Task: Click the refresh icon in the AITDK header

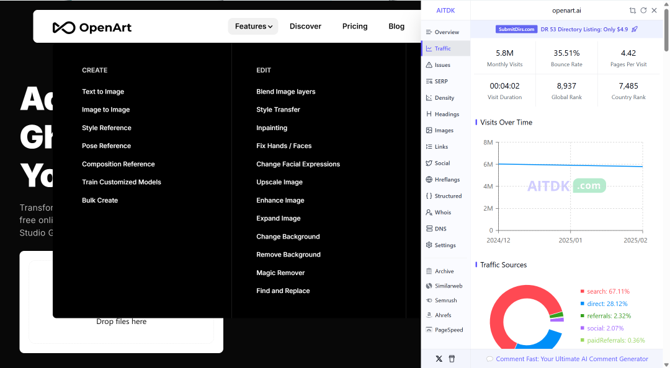Action: [643, 11]
